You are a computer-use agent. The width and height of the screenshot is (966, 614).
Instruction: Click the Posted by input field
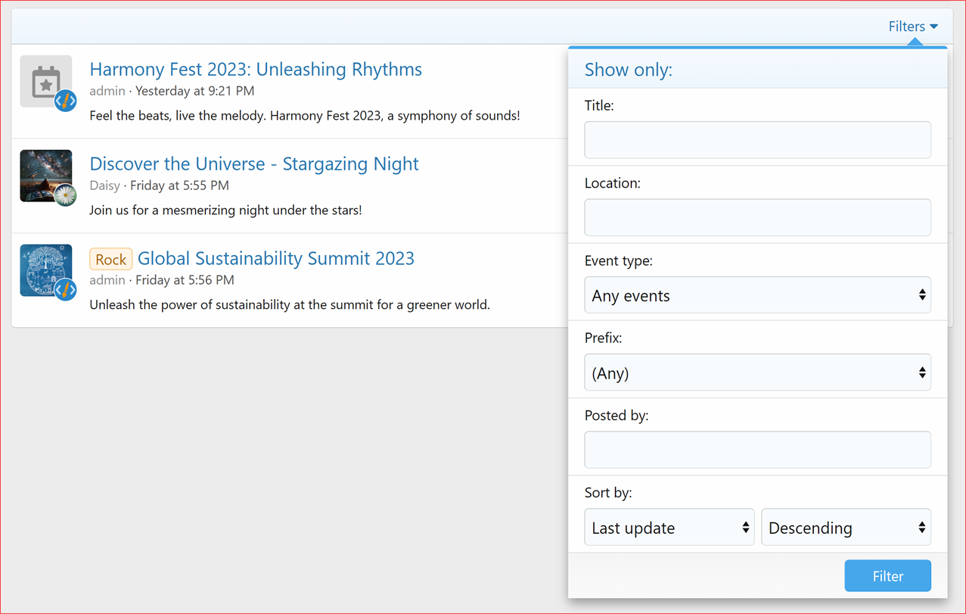click(x=756, y=449)
